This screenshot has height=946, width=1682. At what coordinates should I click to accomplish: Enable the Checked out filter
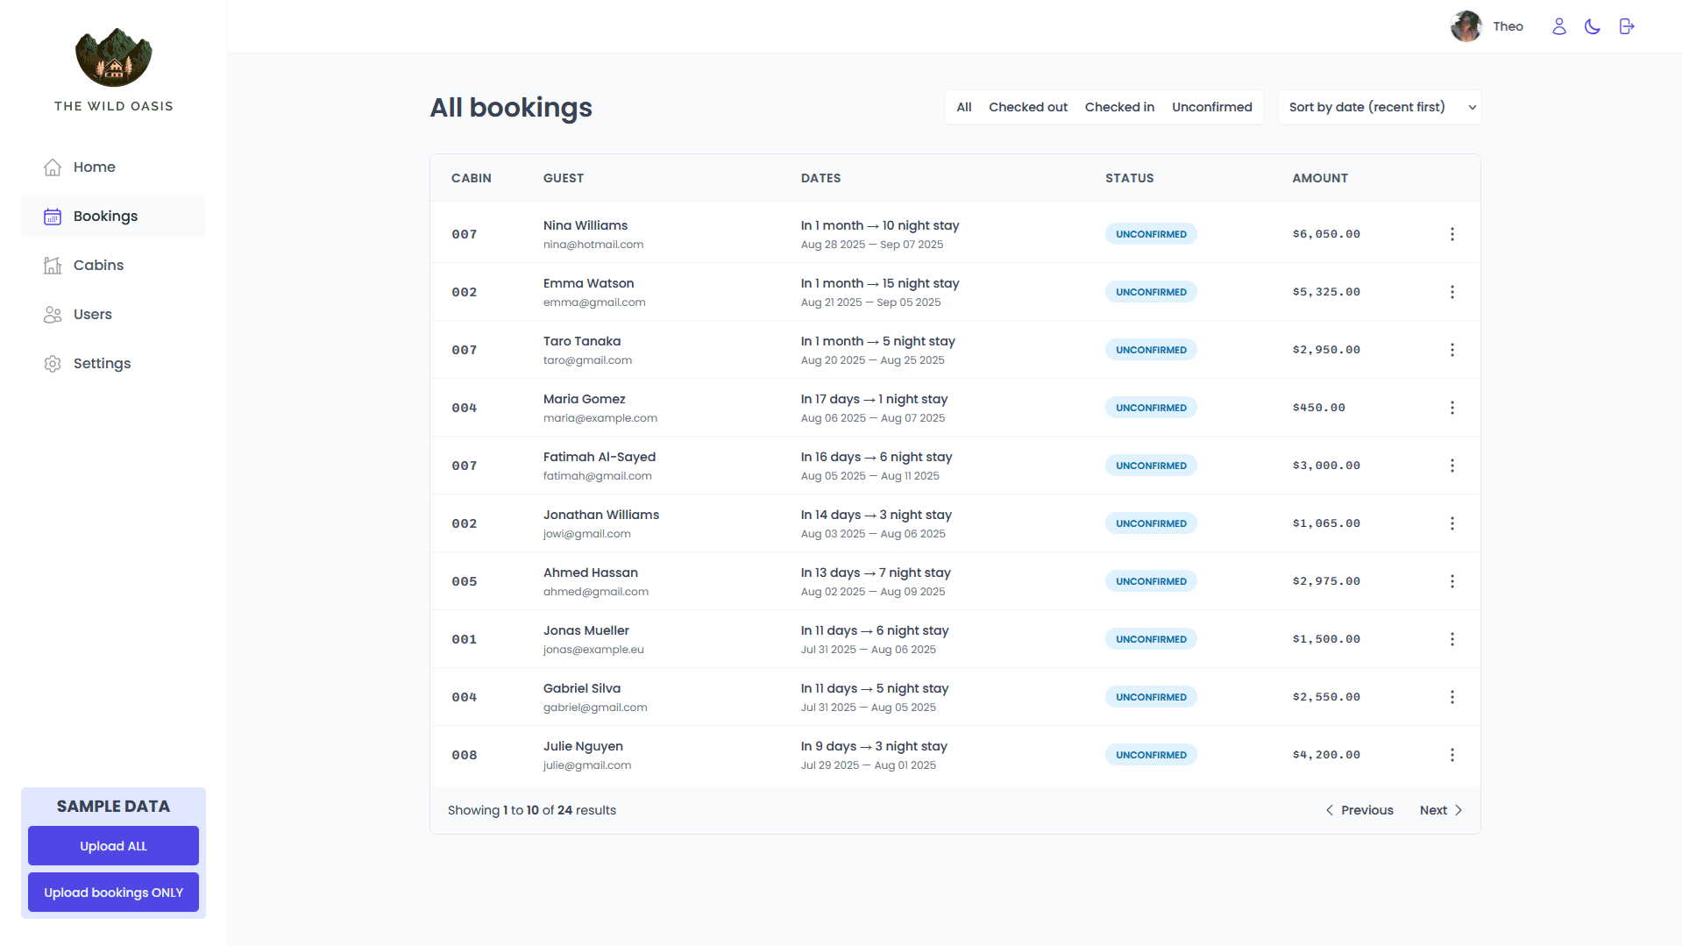click(1027, 106)
